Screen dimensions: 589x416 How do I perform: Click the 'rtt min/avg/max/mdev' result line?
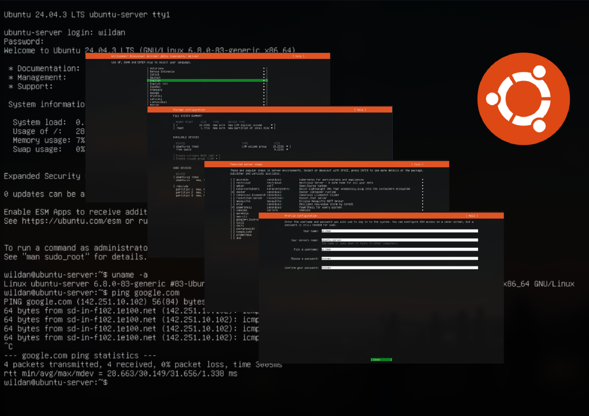(x=120, y=373)
